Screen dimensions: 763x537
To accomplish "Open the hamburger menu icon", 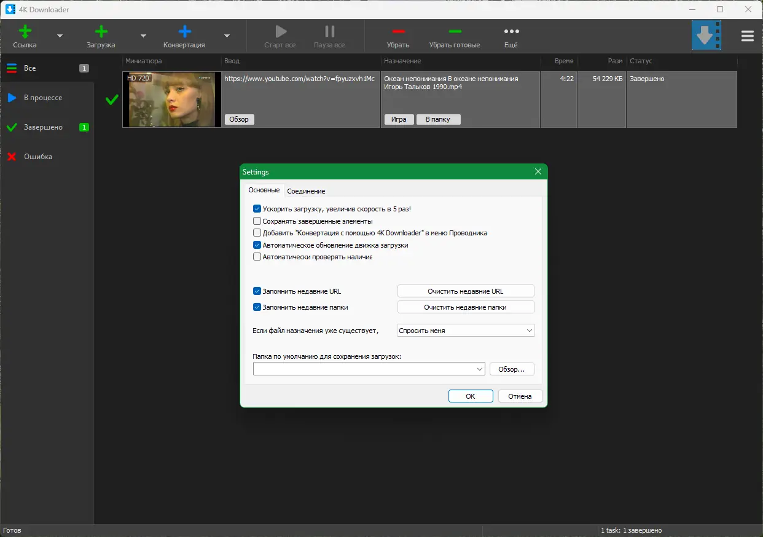I will click(747, 36).
